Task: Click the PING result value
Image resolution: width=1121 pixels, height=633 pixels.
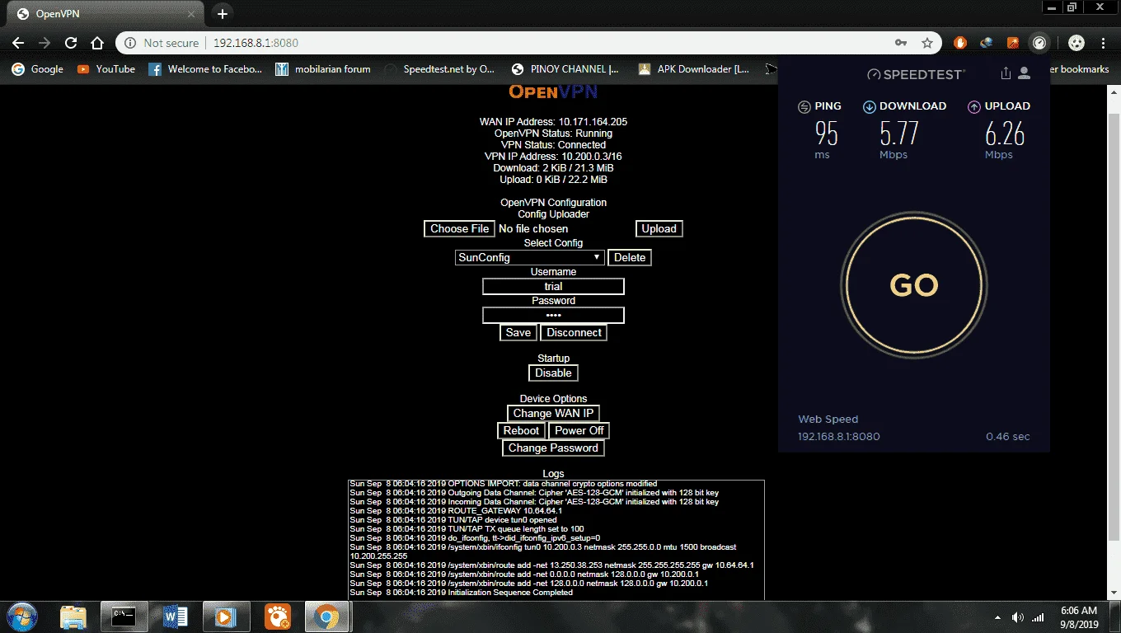Action: pyautogui.click(x=826, y=134)
